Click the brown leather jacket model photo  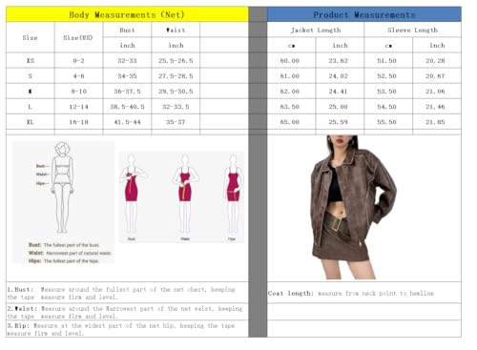tap(354, 207)
